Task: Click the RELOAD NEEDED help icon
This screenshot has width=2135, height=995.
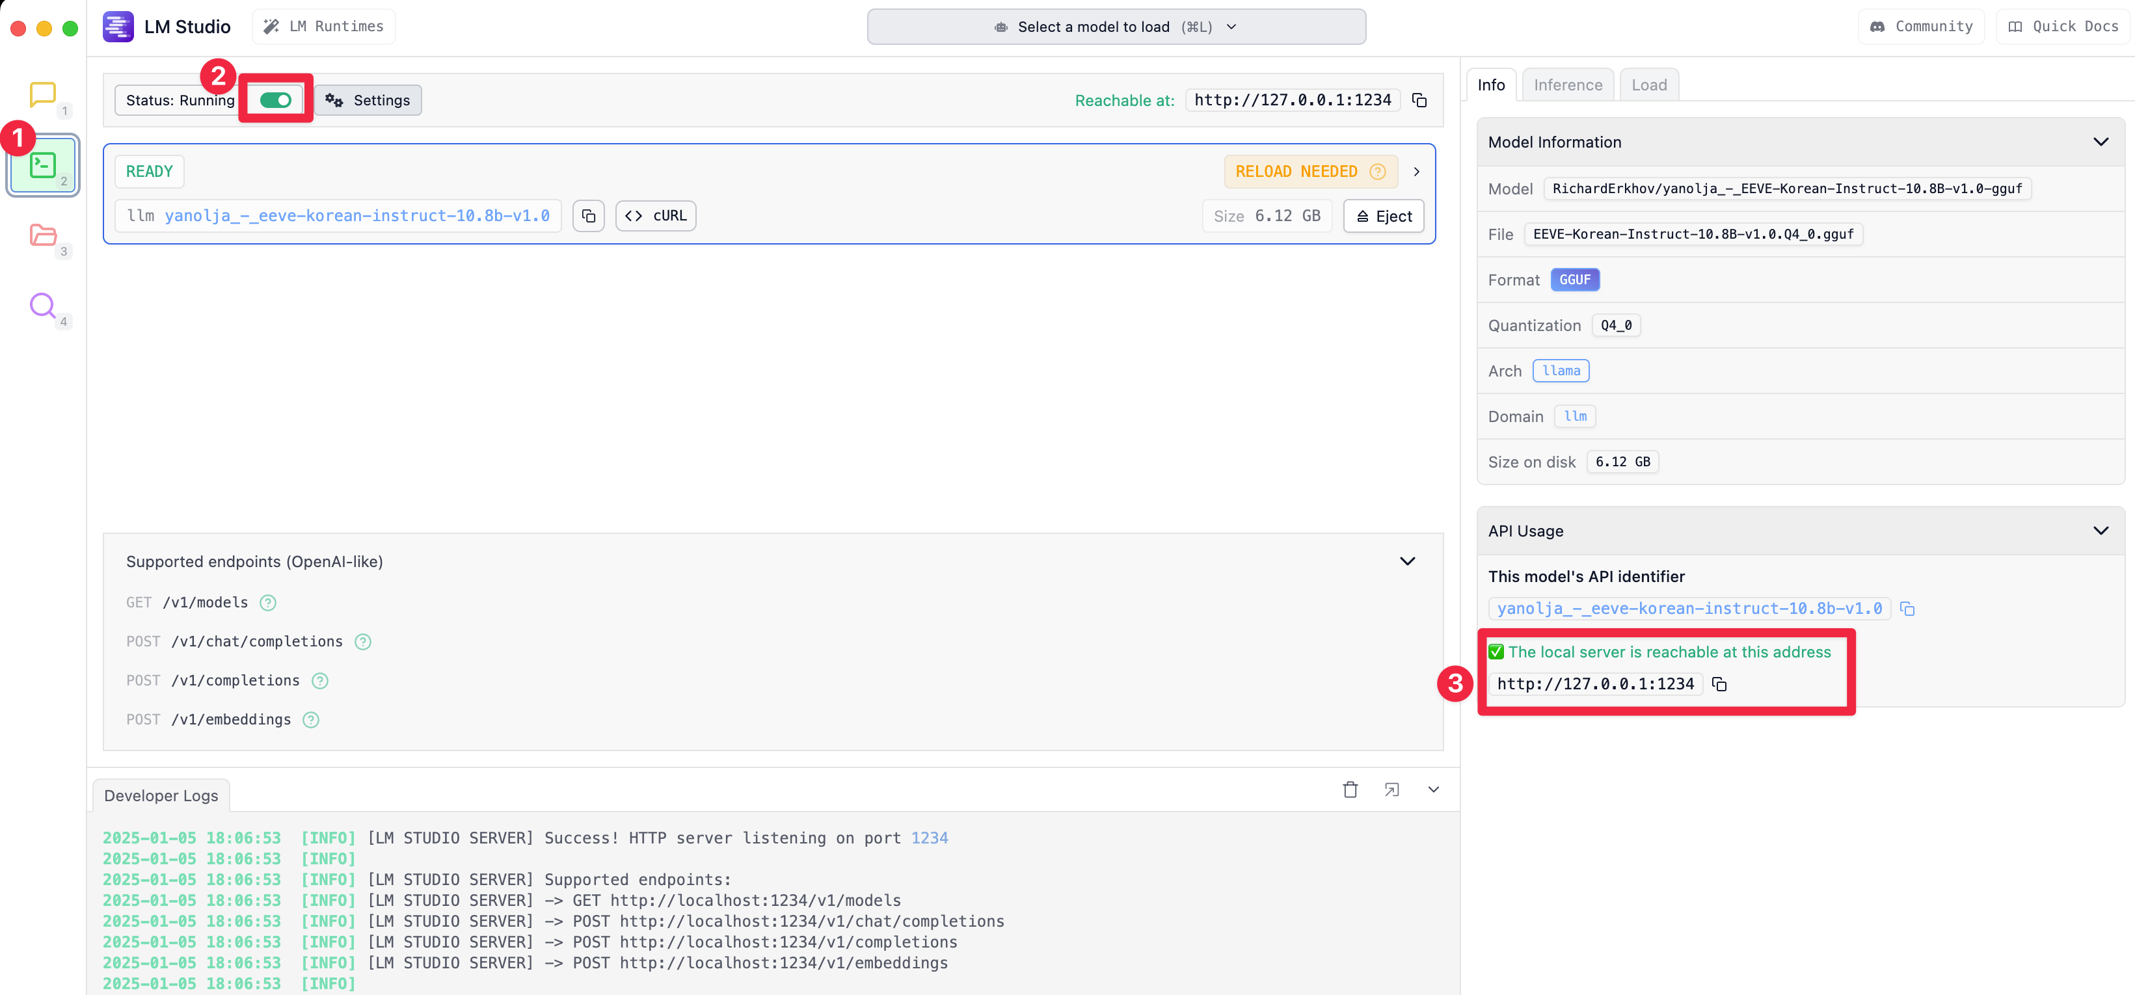Action: (1378, 172)
